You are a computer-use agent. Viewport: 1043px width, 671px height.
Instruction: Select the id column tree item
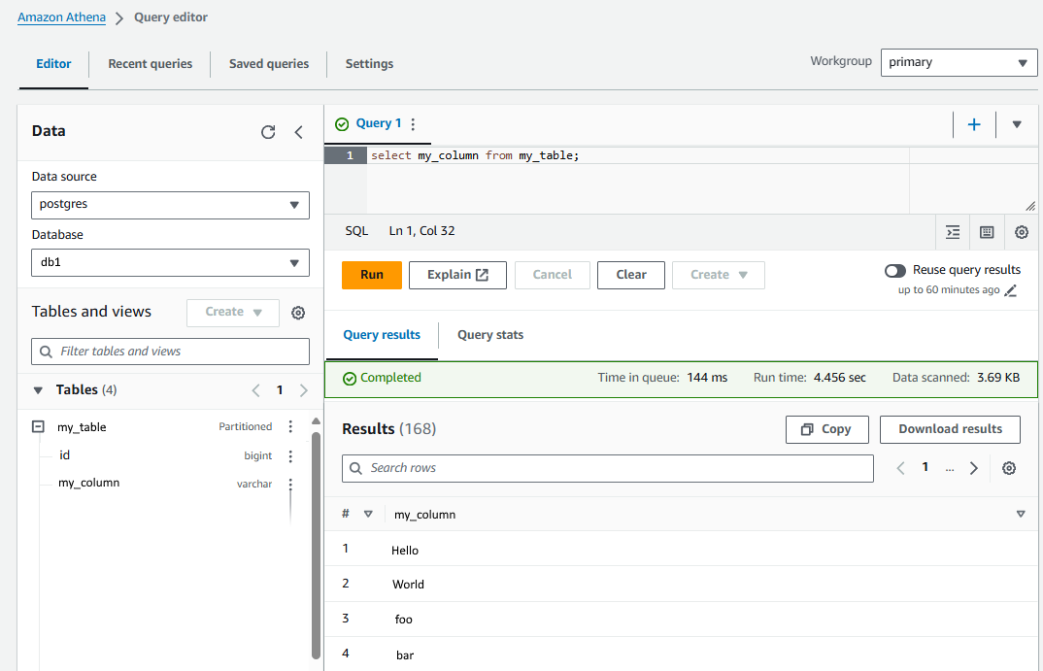pos(64,455)
